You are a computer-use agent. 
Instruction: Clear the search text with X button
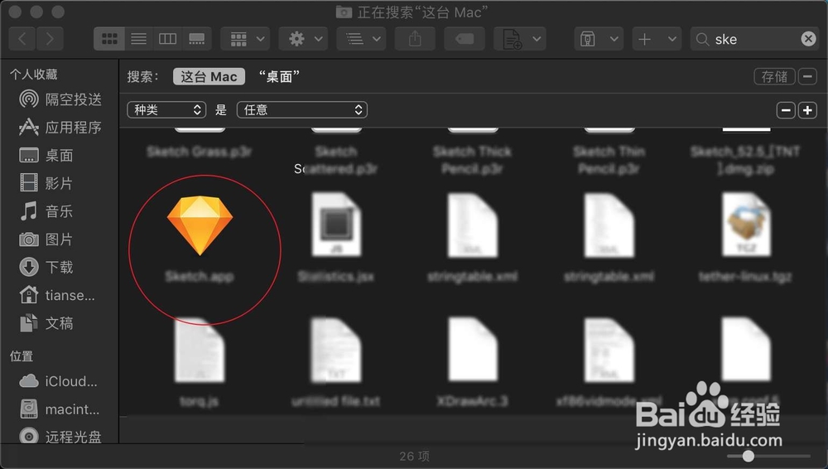[x=808, y=39]
